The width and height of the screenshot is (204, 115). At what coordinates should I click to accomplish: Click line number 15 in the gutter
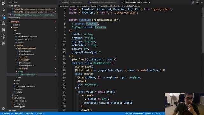click(x=64, y=60)
